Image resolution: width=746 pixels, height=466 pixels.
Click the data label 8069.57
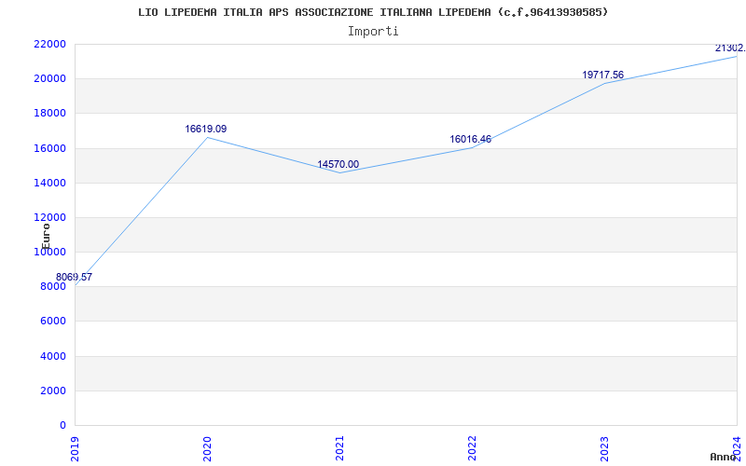(74, 277)
